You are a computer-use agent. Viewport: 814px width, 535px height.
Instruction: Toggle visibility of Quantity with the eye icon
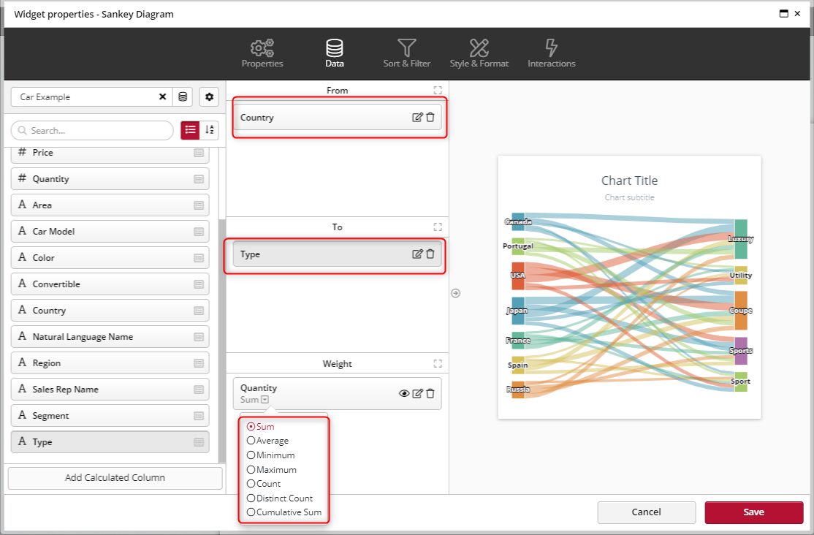click(404, 393)
